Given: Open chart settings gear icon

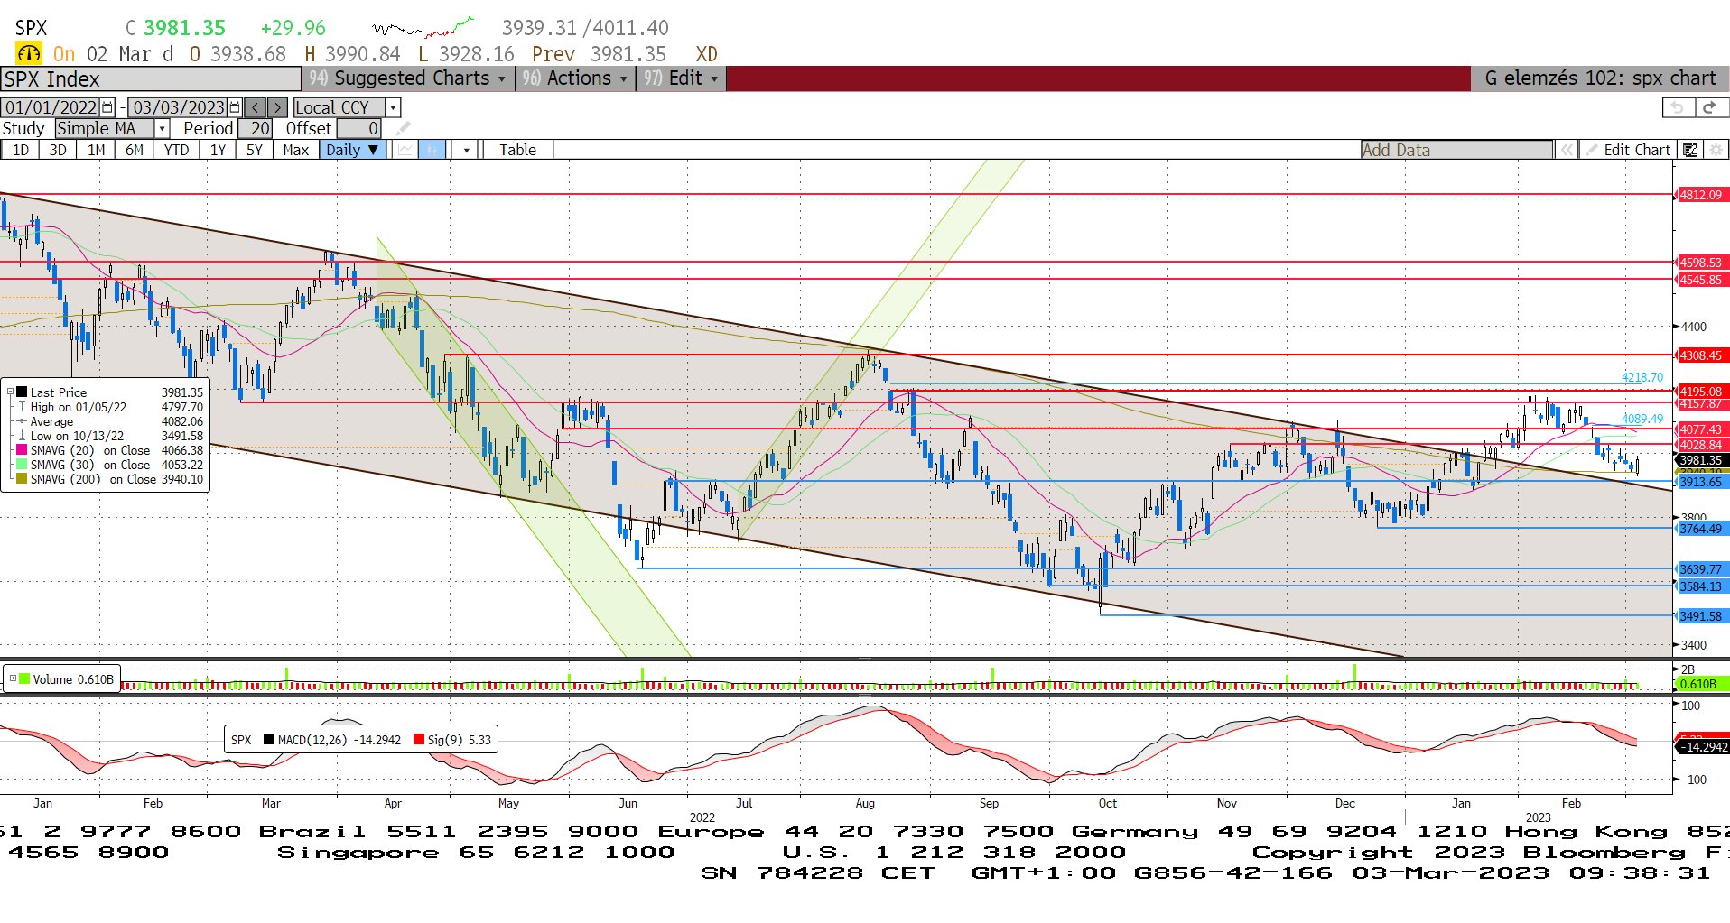Looking at the screenshot, I should click(1716, 150).
